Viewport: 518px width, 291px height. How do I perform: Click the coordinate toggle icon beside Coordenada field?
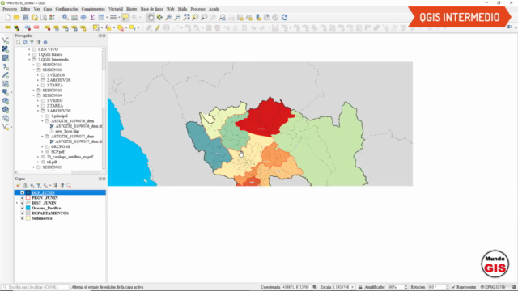click(x=315, y=287)
